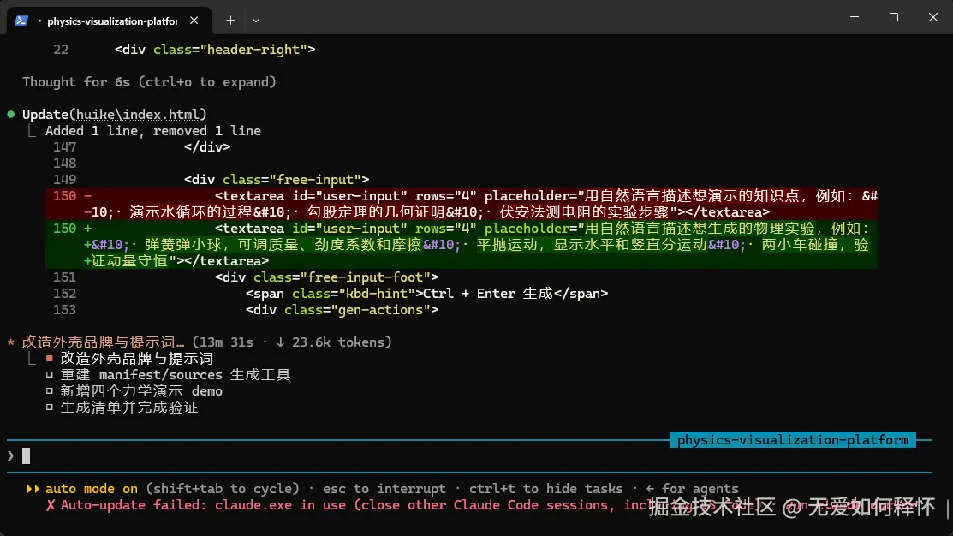This screenshot has height=536, width=953.
Task: Click line 153 gen-actions div
Action: pyautogui.click(x=342, y=310)
